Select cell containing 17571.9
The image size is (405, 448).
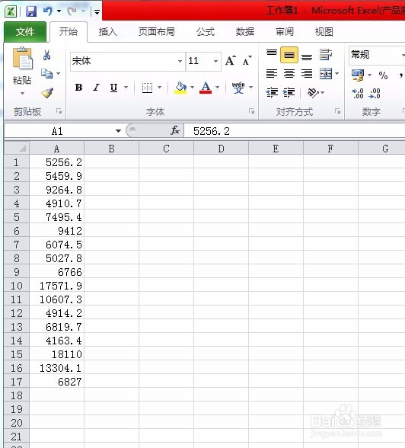point(57,286)
